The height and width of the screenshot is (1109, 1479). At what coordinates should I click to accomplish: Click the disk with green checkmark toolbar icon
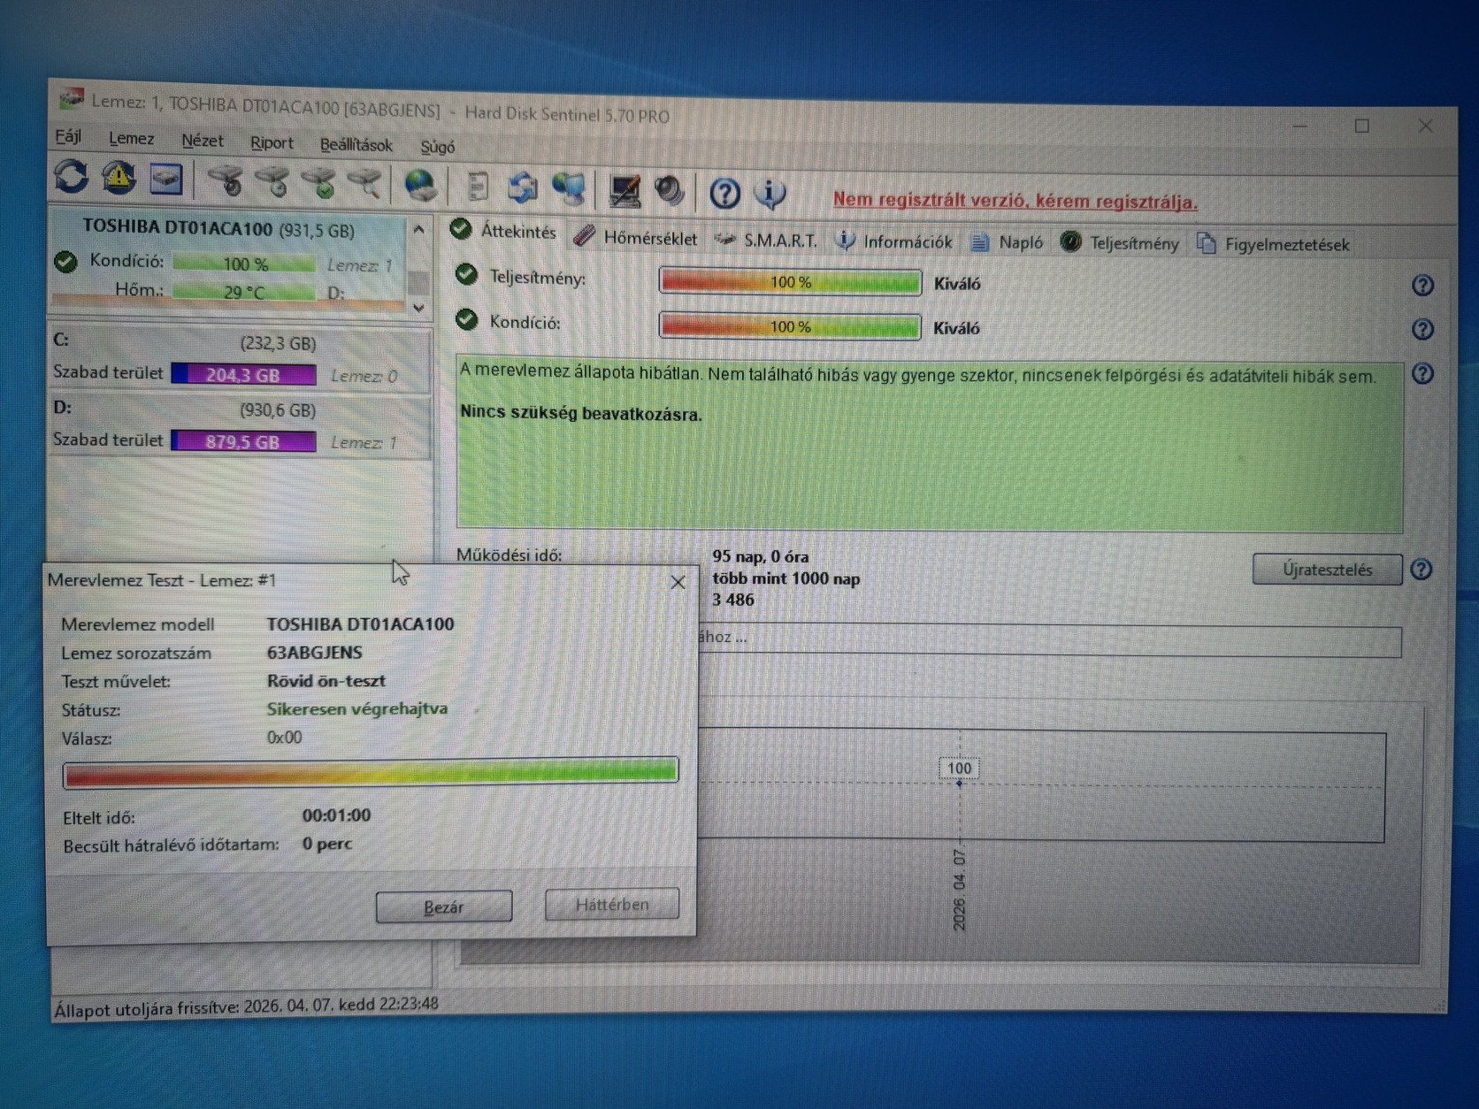coord(319,183)
